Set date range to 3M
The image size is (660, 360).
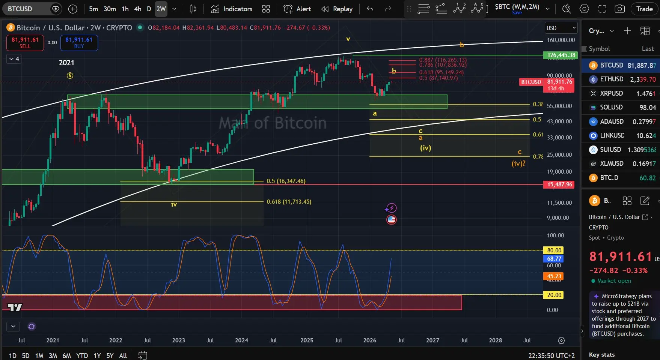pos(53,355)
